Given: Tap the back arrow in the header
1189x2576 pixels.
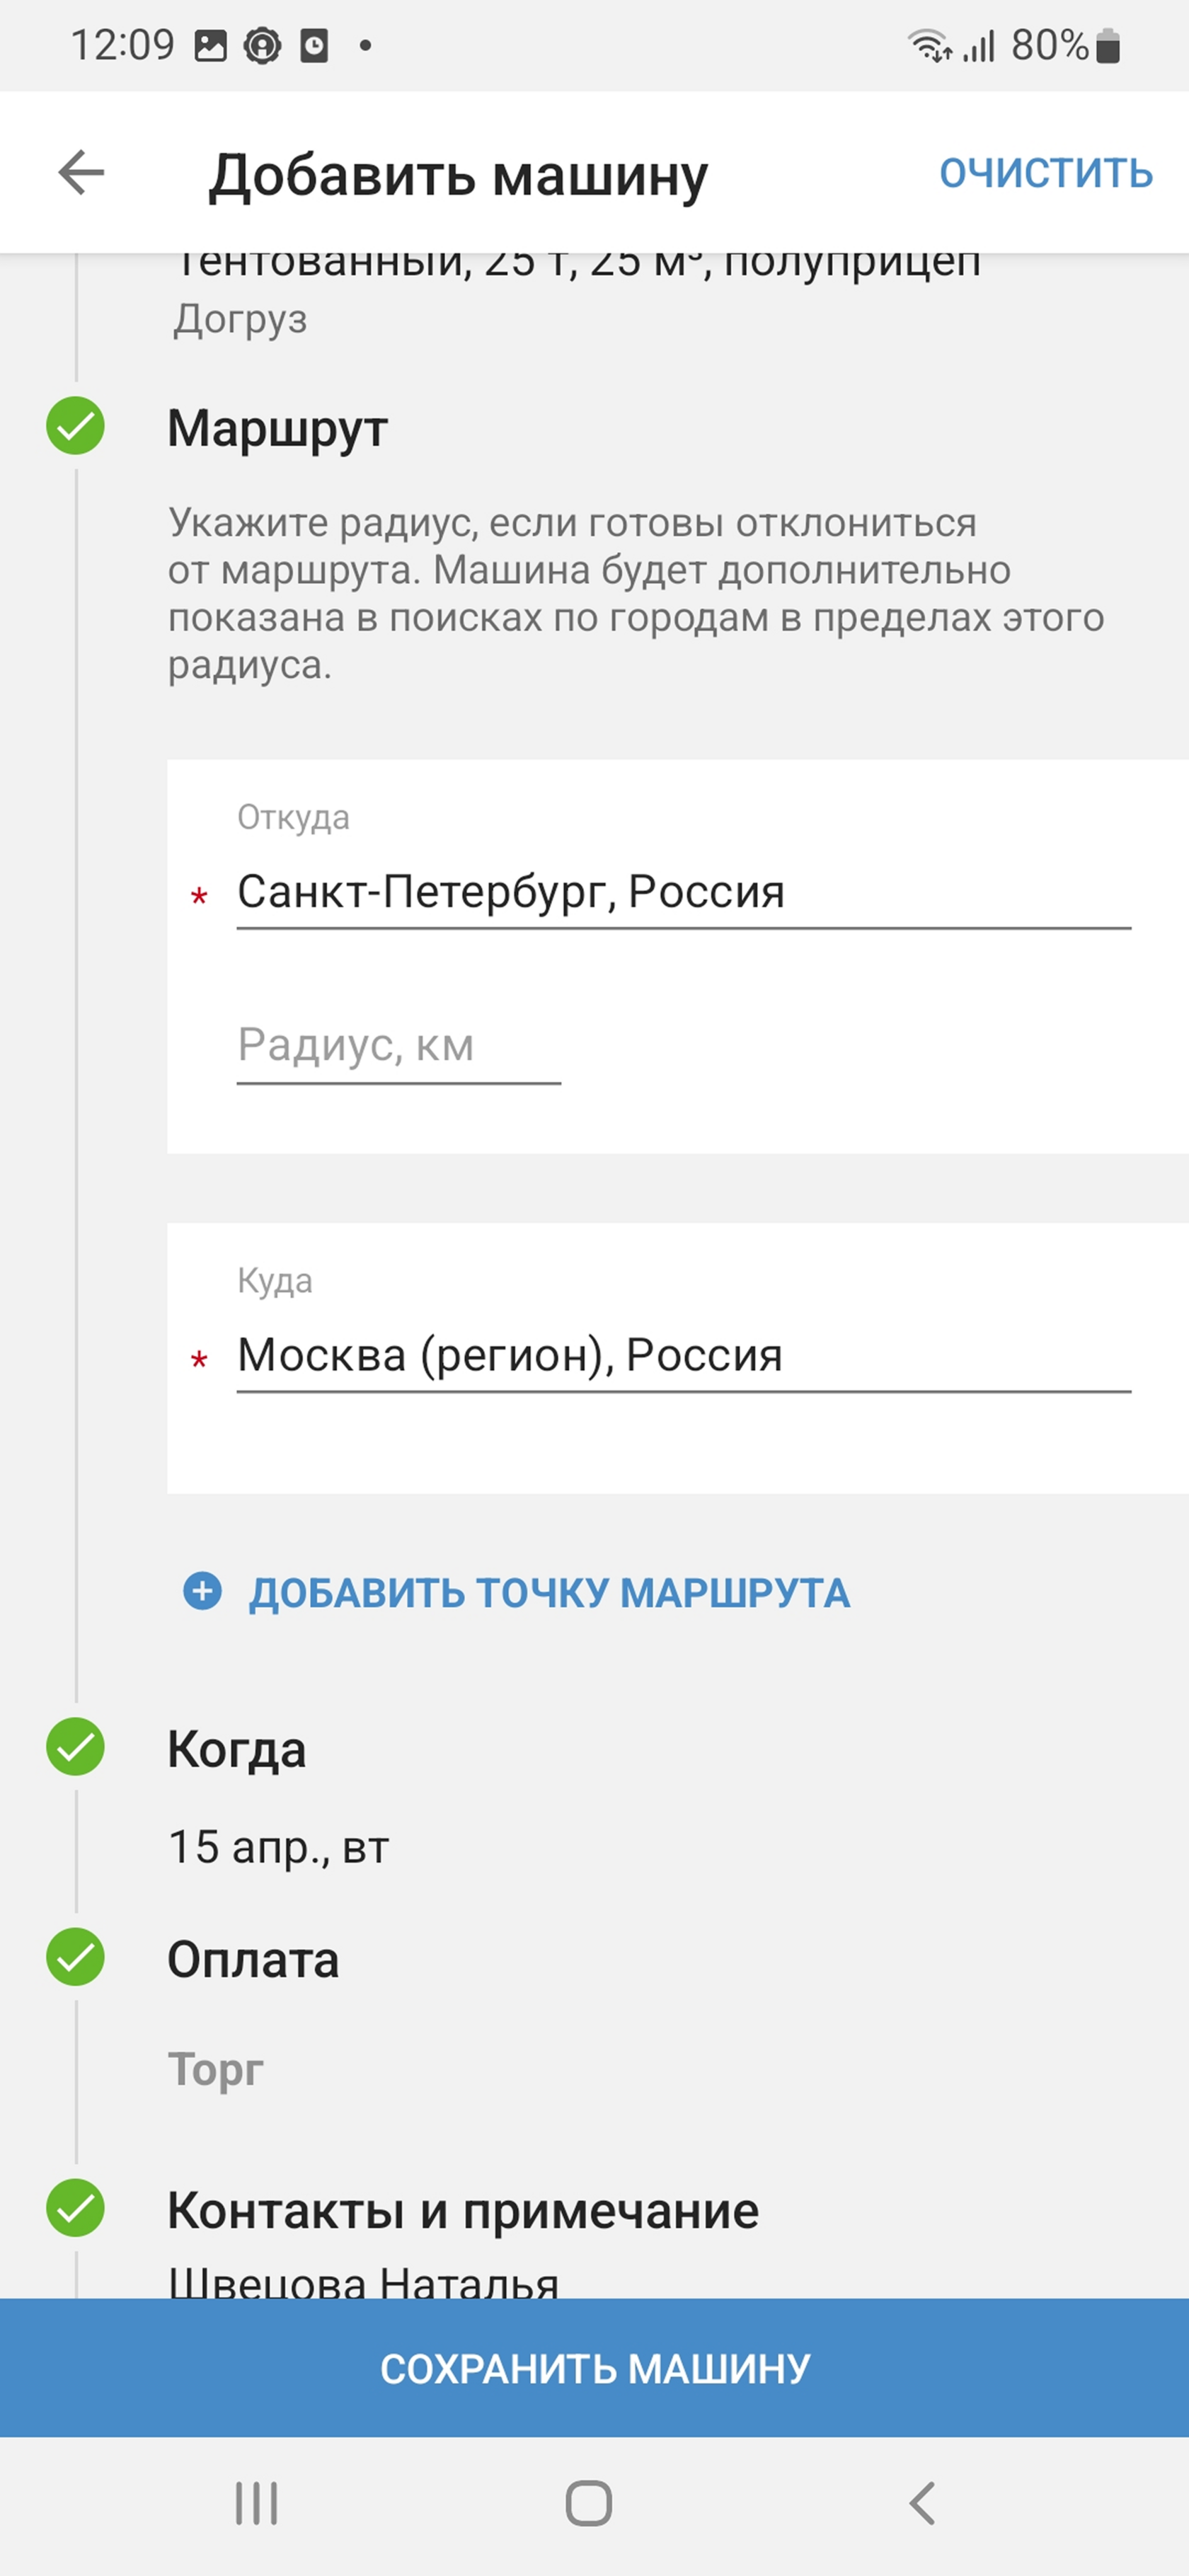Looking at the screenshot, I should coord(82,173).
